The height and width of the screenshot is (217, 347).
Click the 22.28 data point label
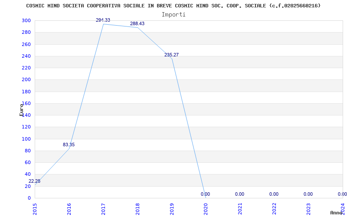(35, 181)
